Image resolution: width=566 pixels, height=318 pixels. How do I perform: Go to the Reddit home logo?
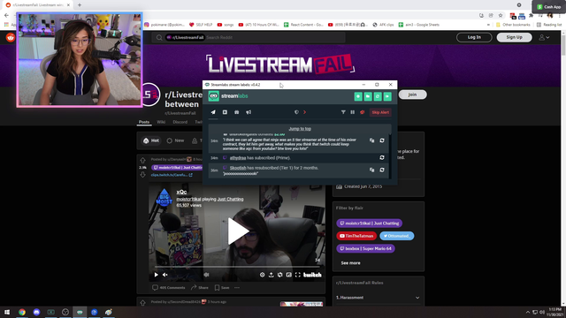click(x=11, y=37)
